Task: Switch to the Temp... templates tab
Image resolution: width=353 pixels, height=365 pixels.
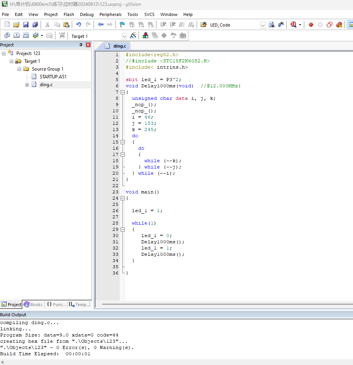Action: (80, 305)
